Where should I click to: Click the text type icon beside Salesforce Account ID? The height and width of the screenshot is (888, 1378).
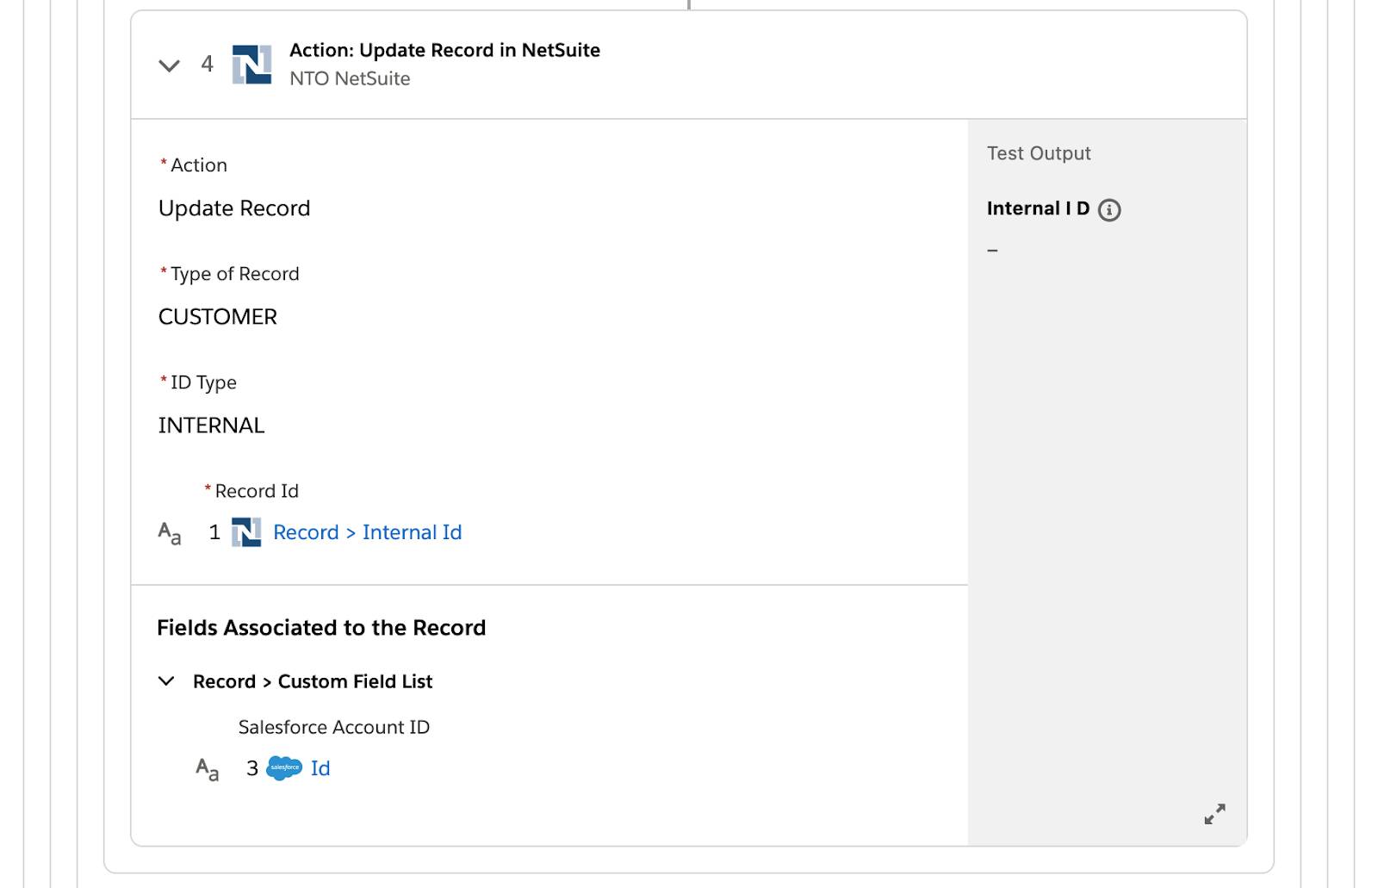pos(208,769)
